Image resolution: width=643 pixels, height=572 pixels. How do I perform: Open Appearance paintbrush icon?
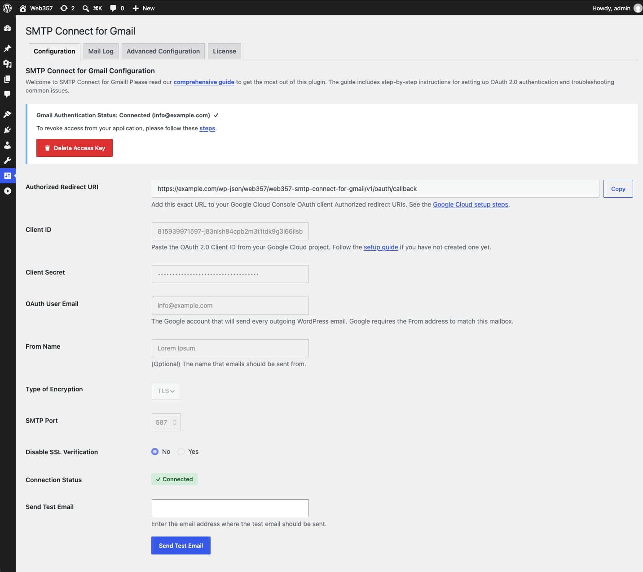[7, 115]
